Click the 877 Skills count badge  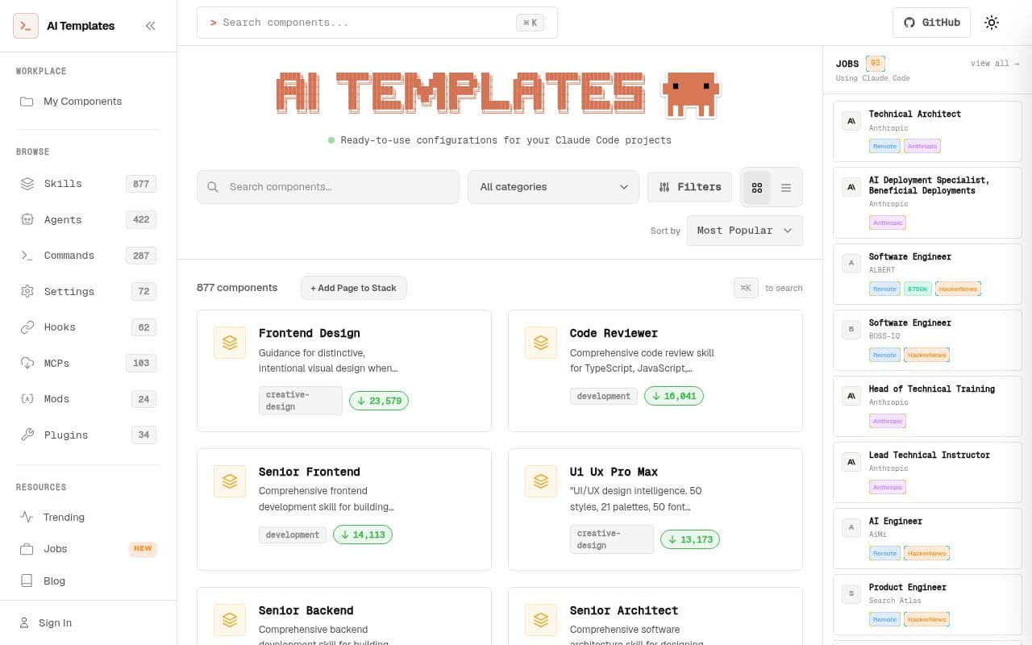pyautogui.click(x=141, y=184)
